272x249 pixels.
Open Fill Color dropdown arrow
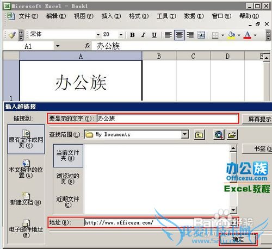(239, 35)
